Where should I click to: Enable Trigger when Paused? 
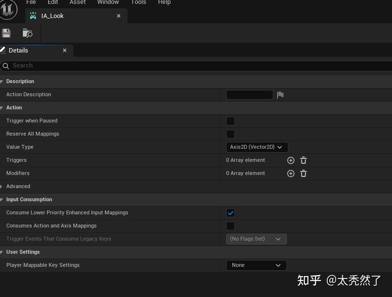(231, 121)
